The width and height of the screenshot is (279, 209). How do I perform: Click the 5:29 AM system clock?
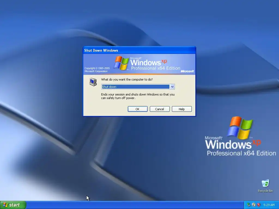click(269, 205)
